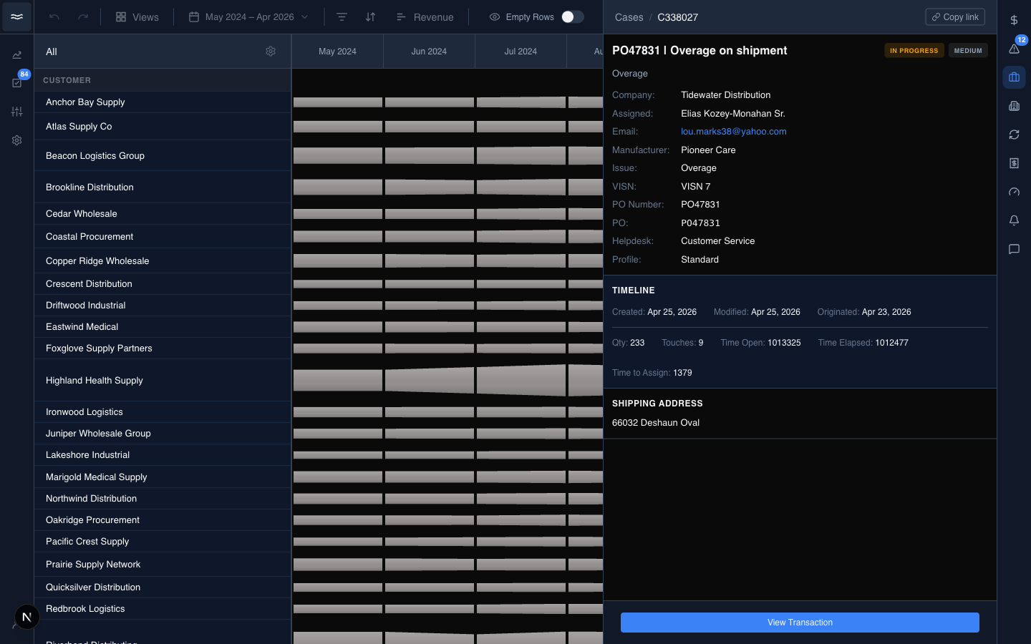The width and height of the screenshot is (1031, 644).
Task: Go to Cases breadcrumb
Action: pyautogui.click(x=629, y=17)
